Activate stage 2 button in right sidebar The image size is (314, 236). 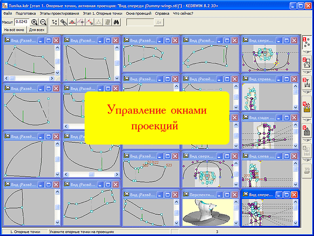[307, 62]
